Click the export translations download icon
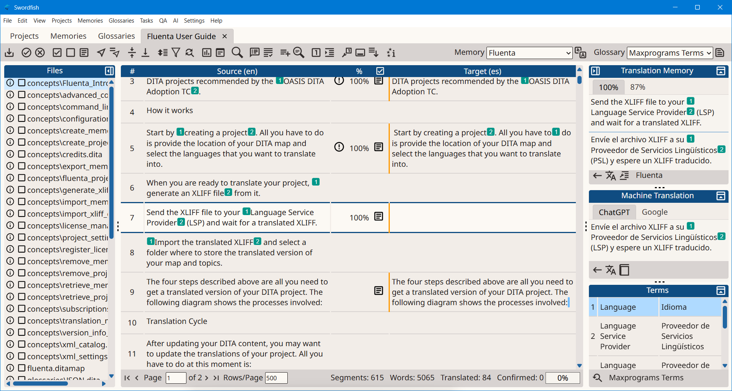This screenshot has height=391, width=732. click(9, 53)
